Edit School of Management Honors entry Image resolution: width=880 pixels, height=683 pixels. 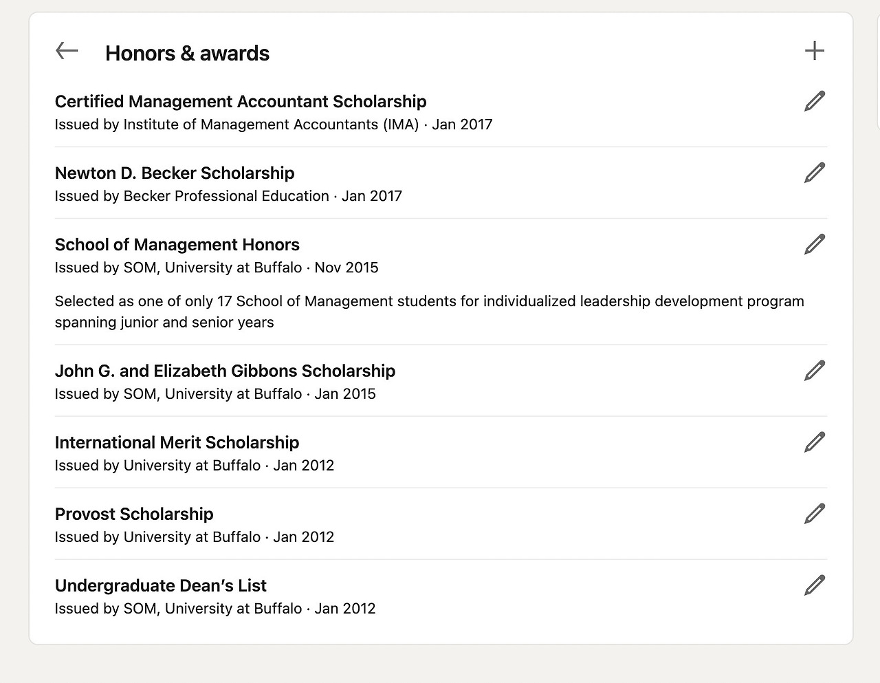pos(814,244)
